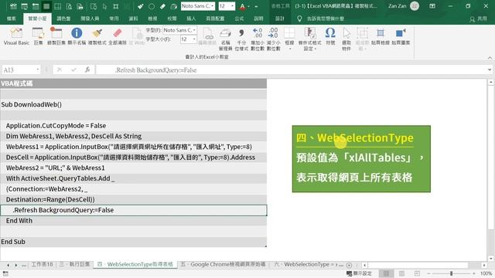Viewport: 495px width, 278px height.
Task: Add a new sheet with plus button
Action: (349, 265)
